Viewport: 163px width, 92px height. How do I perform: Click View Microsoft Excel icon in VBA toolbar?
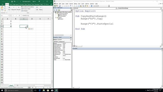[55, 6]
